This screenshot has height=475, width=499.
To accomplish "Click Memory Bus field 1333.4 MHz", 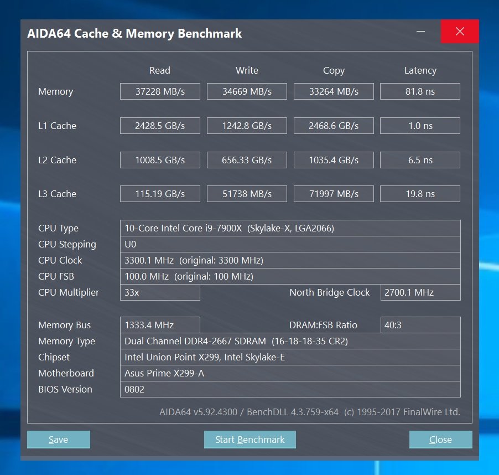I will [160, 325].
